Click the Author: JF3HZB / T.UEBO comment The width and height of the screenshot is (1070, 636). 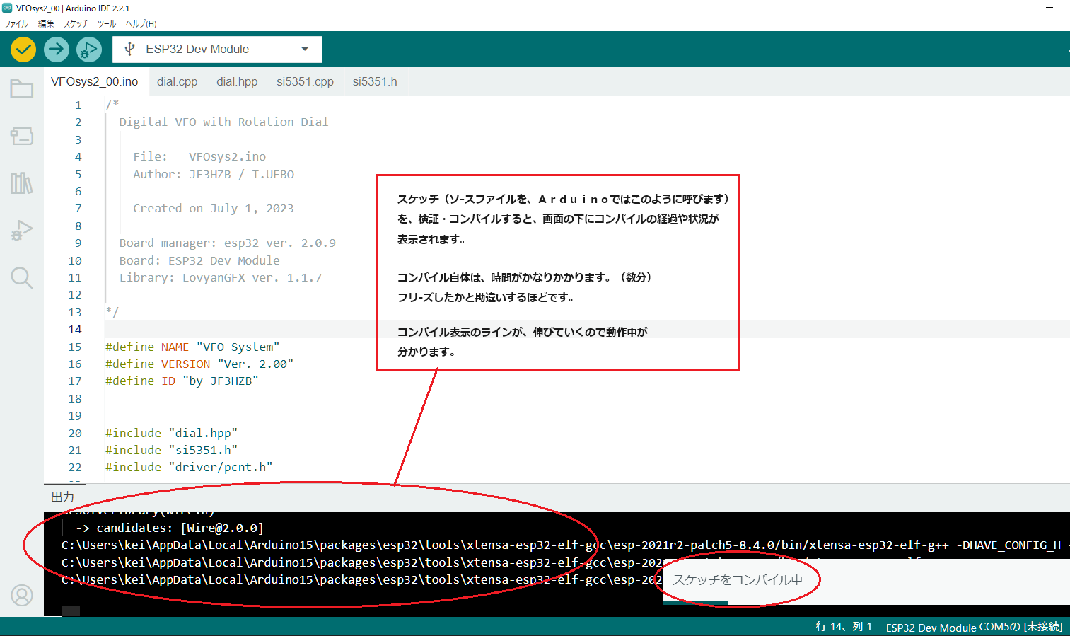[x=214, y=174]
